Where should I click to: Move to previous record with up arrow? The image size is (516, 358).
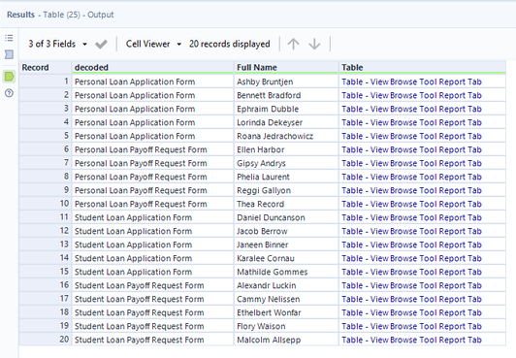(293, 44)
